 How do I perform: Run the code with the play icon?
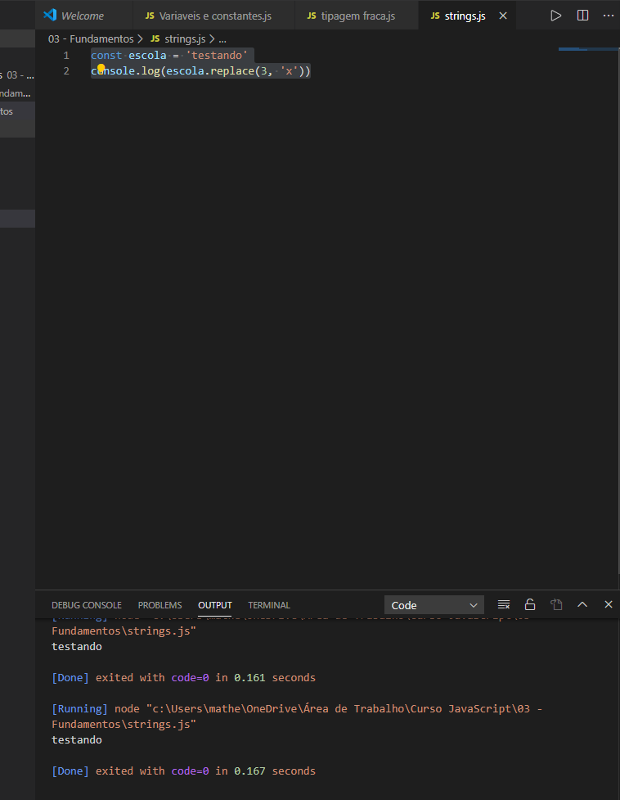[x=556, y=16]
